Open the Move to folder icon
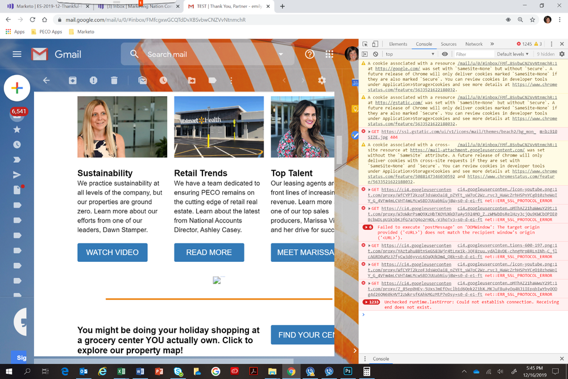Screen dimensions: 568x379 point(192,80)
